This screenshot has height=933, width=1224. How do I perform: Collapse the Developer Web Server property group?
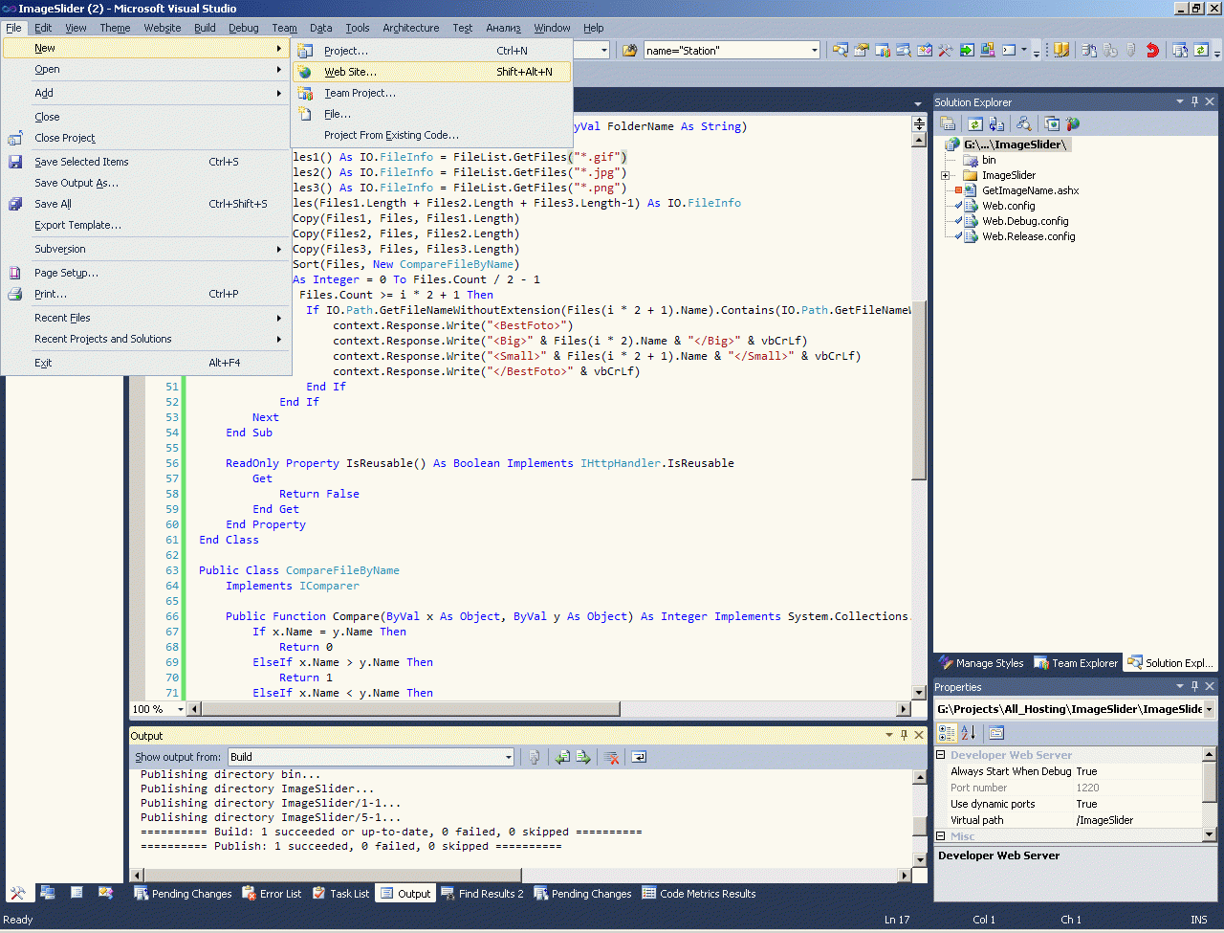(x=940, y=755)
